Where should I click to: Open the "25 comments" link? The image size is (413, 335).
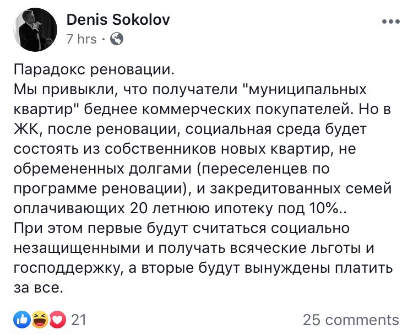click(x=351, y=320)
